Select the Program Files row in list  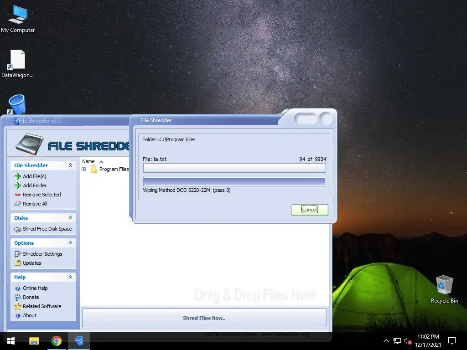pos(105,170)
